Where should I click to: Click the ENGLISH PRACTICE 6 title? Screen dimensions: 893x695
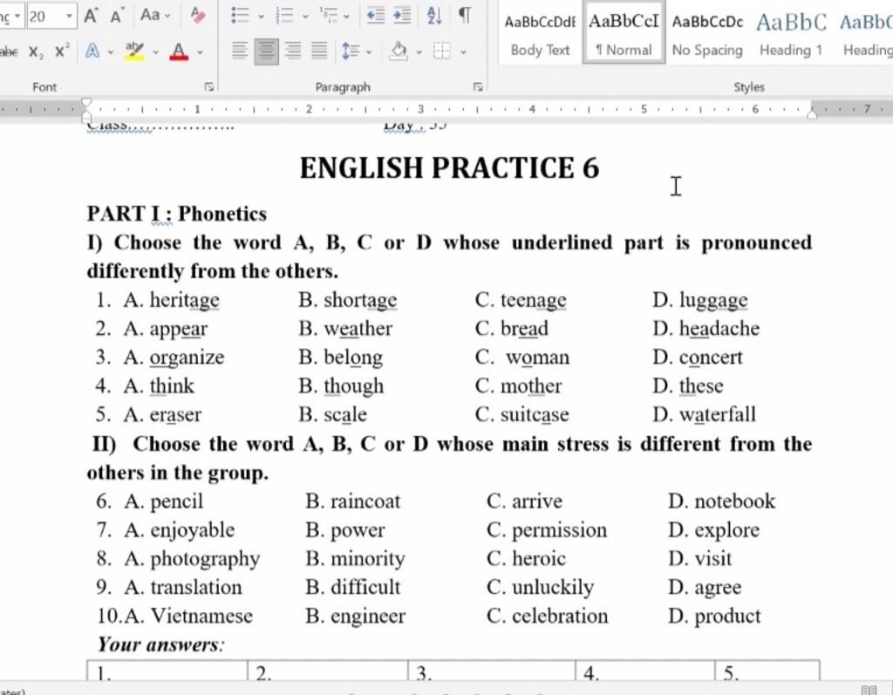pyautogui.click(x=449, y=168)
